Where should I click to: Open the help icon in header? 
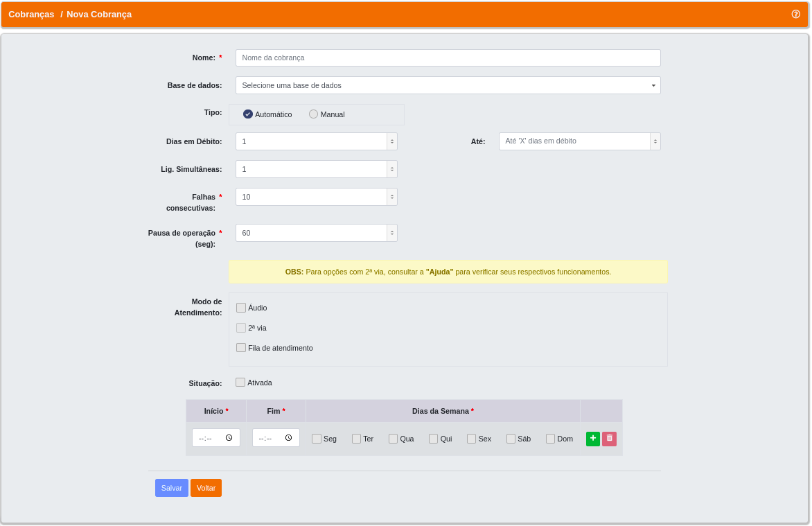click(x=795, y=14)
